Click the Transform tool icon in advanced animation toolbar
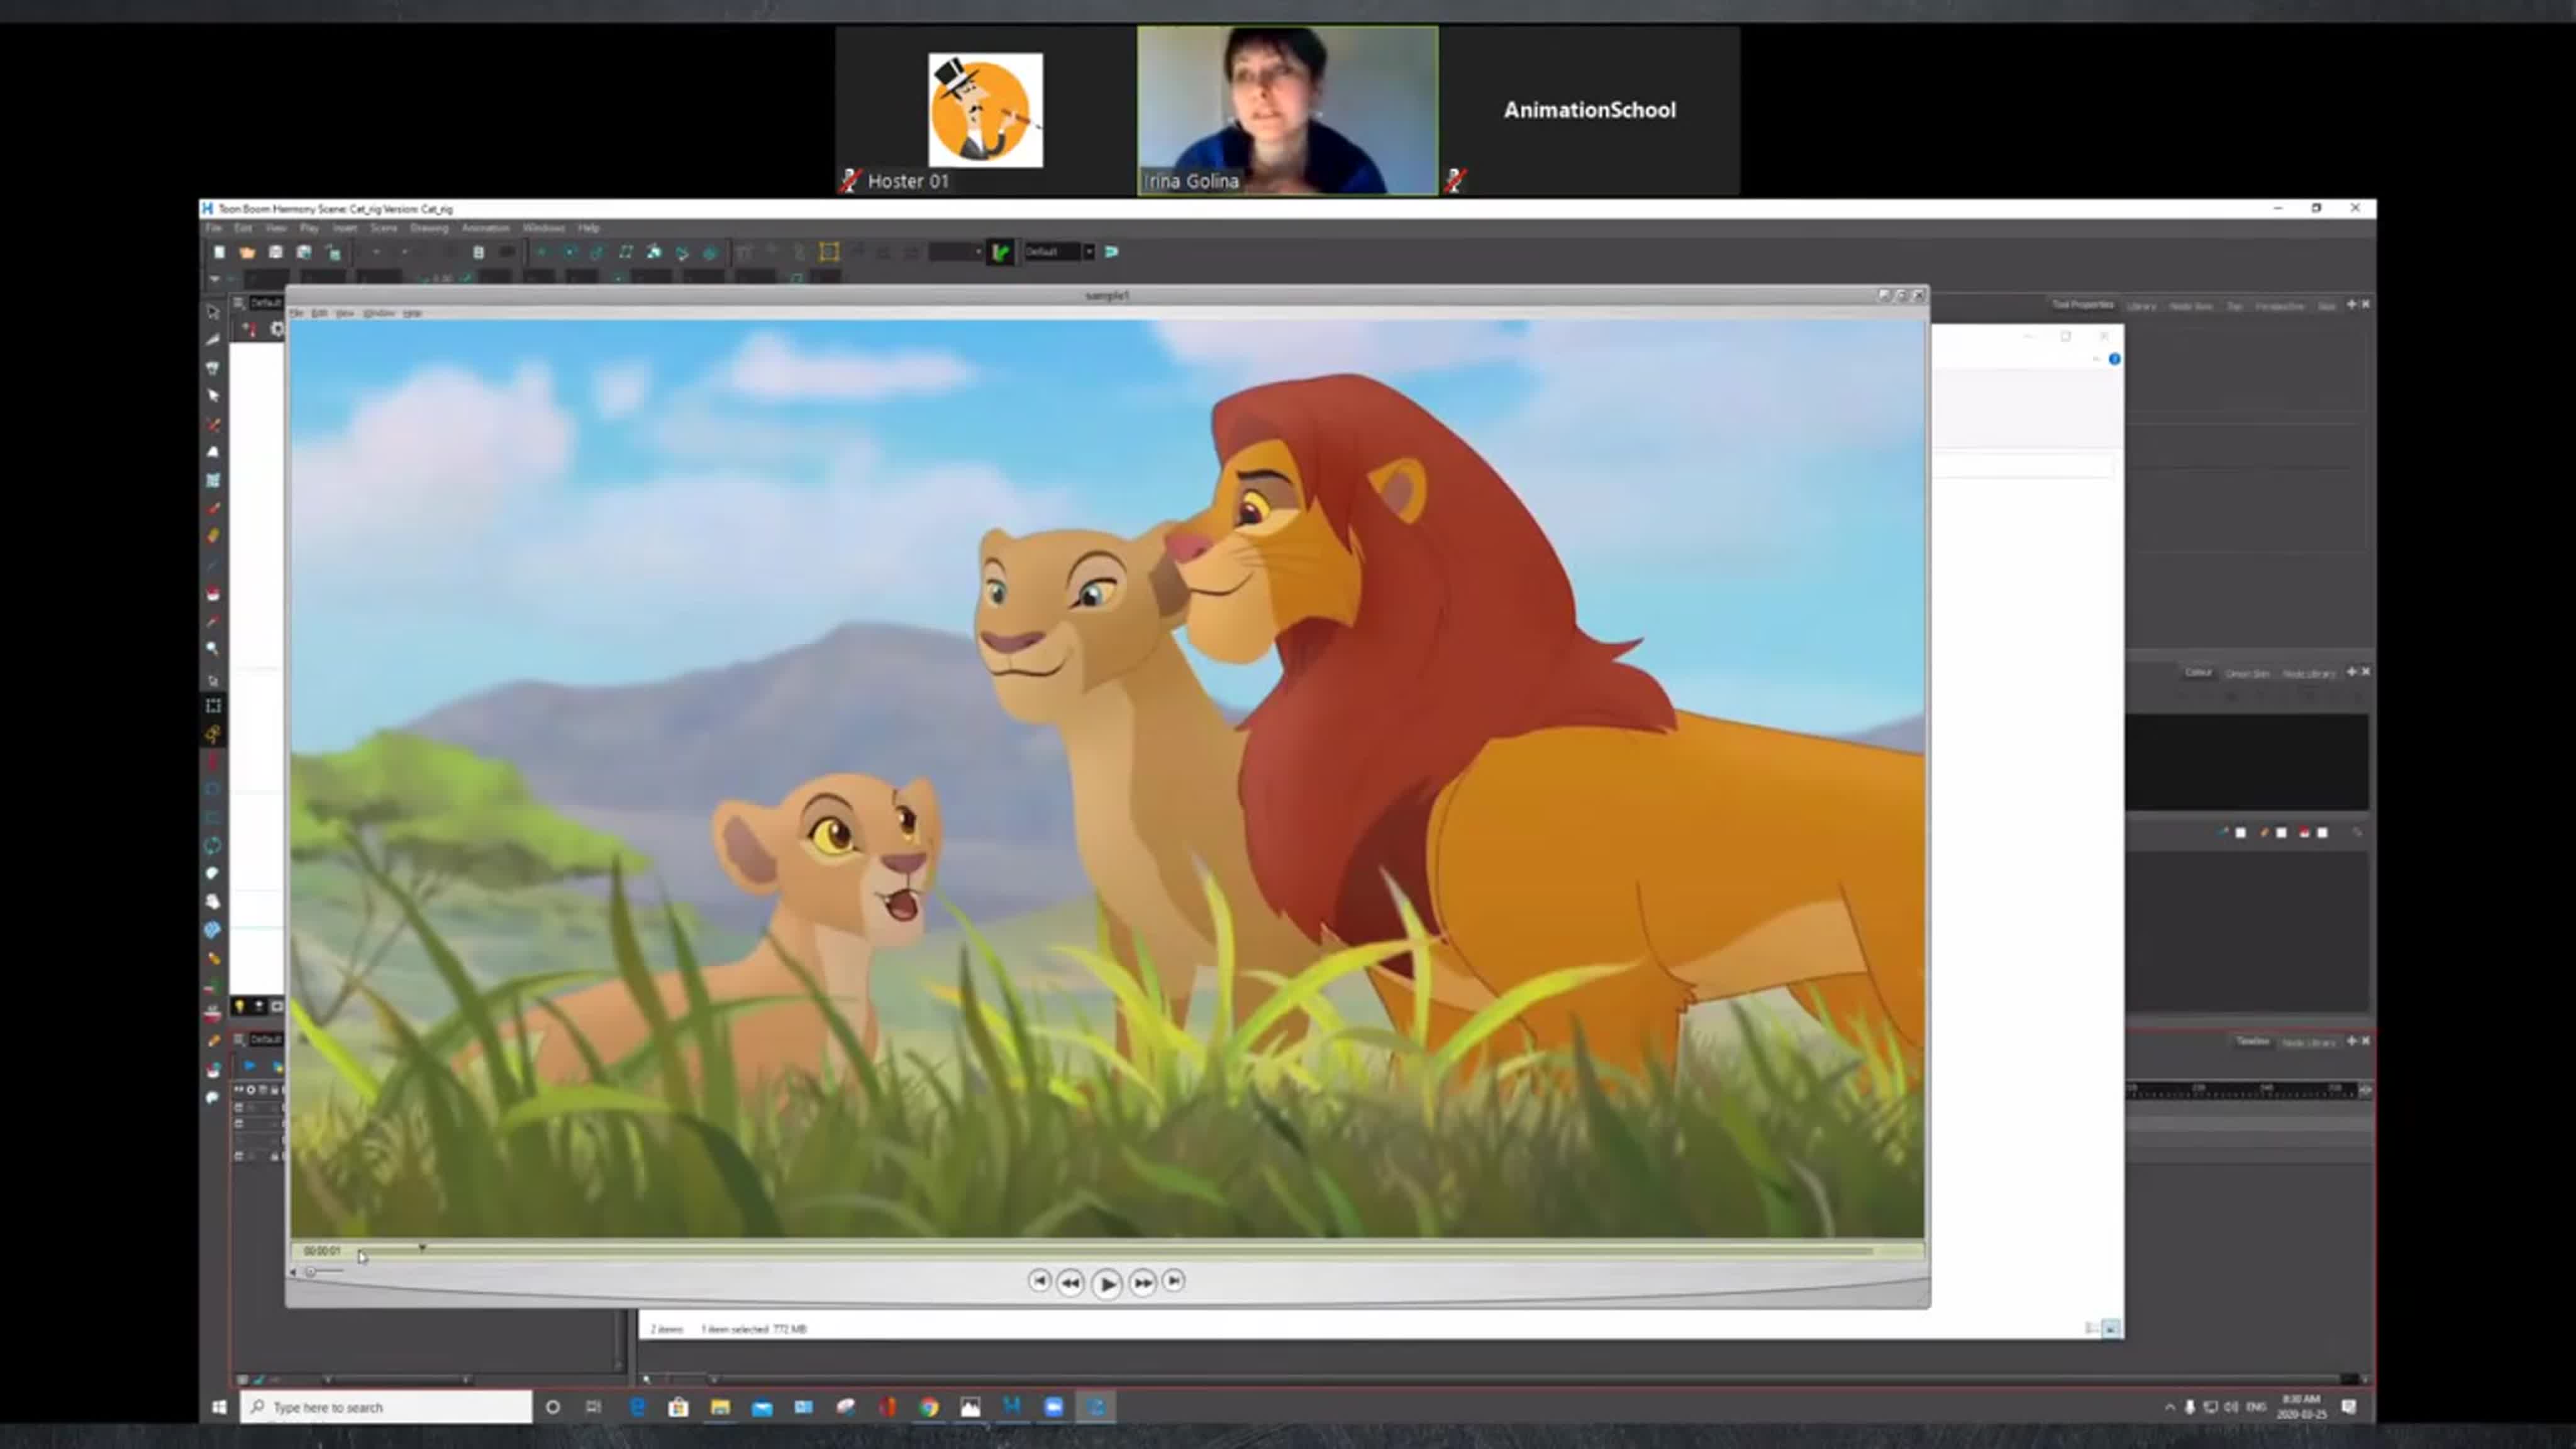Viewport: 2576px width, 1449px height. click(541, 252)
